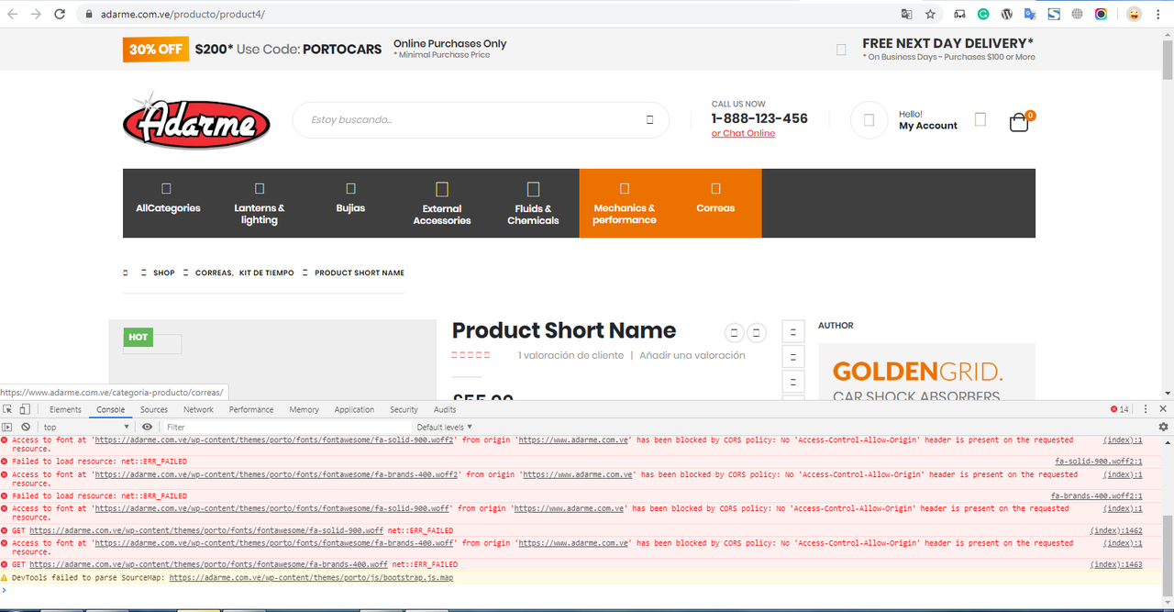Open the Grammarly extension icon
The width and height of the screenshot is (1174, 612).
983,14
